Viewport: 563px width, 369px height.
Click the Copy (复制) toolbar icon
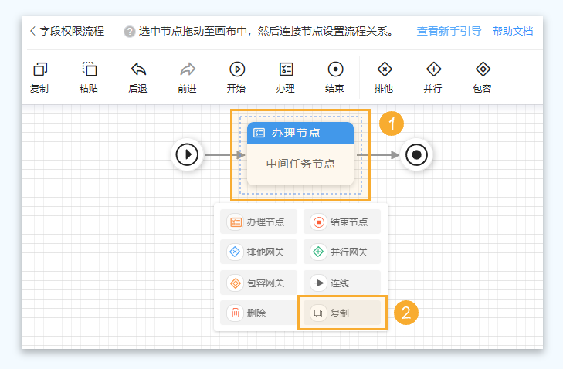[39, 70]
